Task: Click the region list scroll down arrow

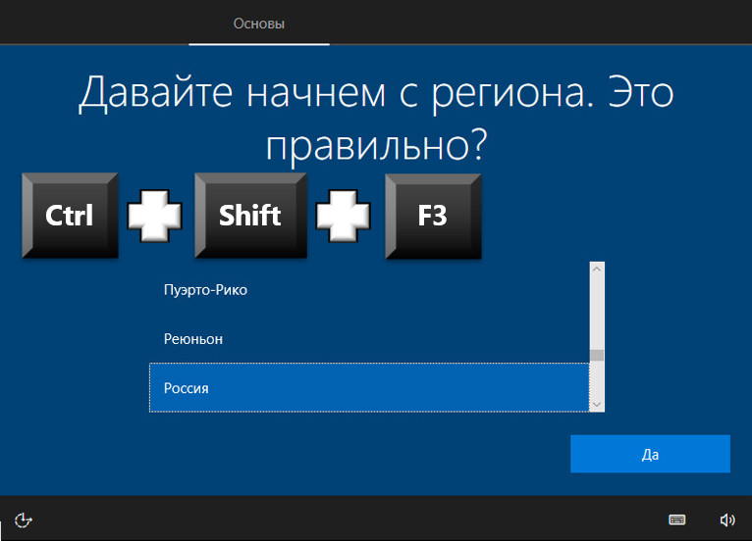Action: pos(597,405)
